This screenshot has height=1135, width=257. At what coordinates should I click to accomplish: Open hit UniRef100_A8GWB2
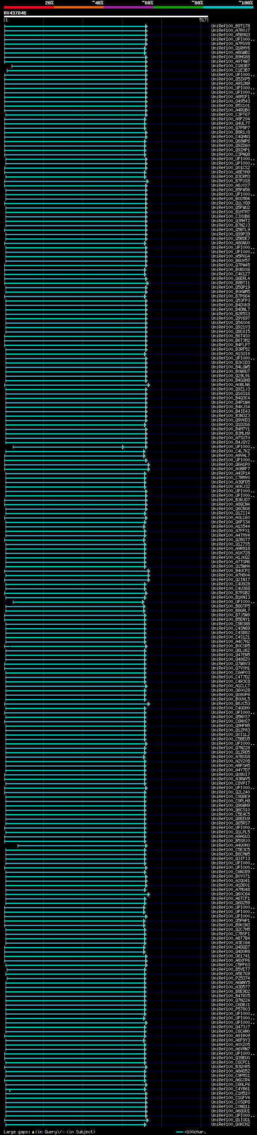coord(230,52)
